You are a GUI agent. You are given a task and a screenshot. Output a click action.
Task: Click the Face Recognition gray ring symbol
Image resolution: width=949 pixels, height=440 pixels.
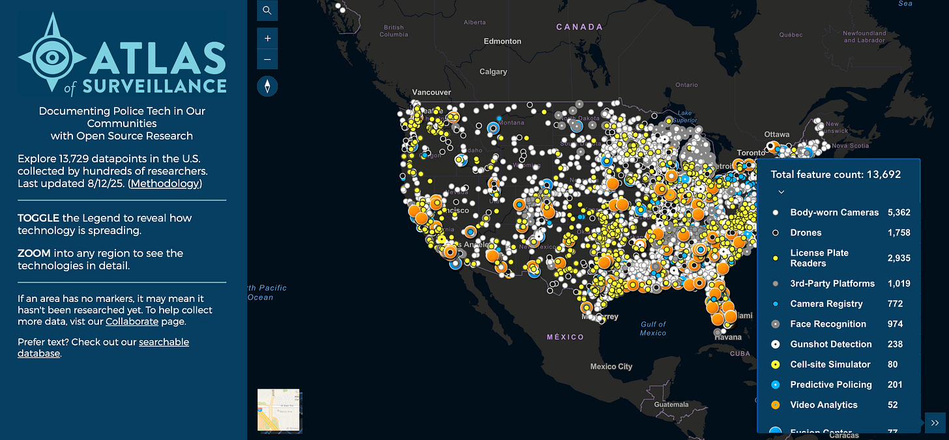pyautogui.click(x=775, y=324)
